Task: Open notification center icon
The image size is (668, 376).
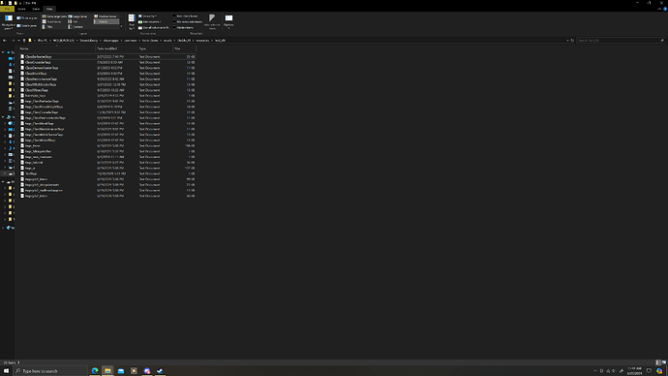Action: coord(649,371)
